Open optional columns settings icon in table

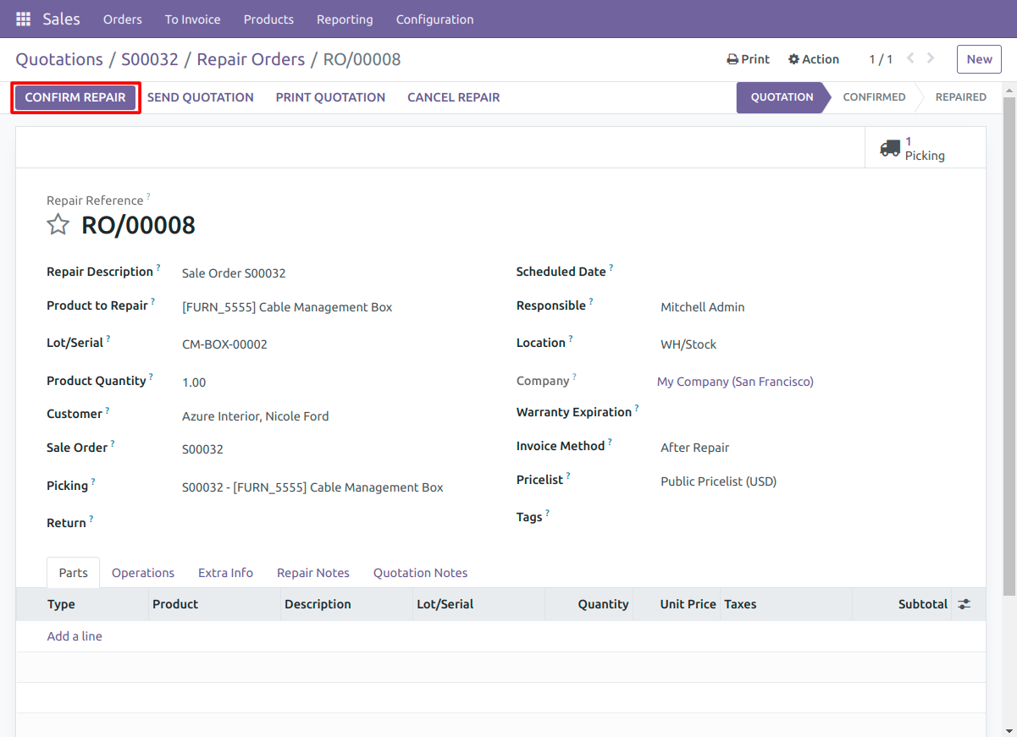[x=964, y=604]
